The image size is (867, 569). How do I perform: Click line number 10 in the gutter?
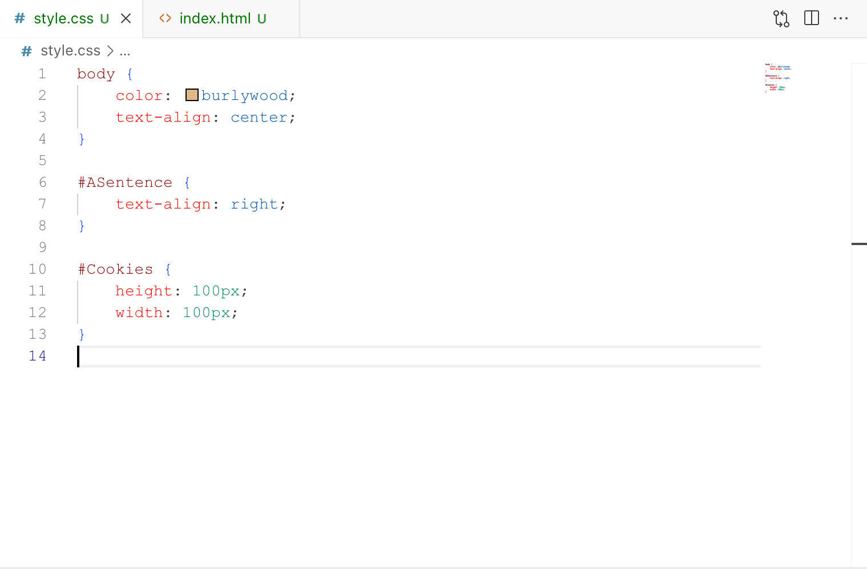point(38,269)
